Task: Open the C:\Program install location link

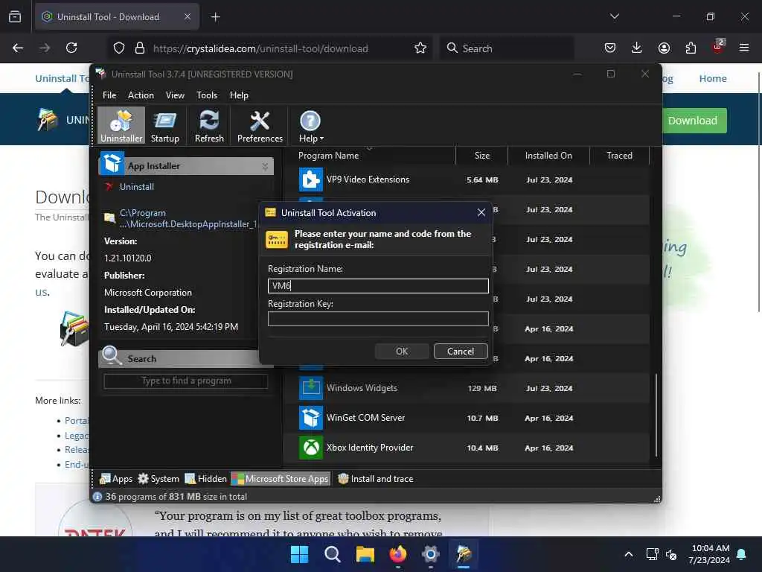Action: click(188, 218)
